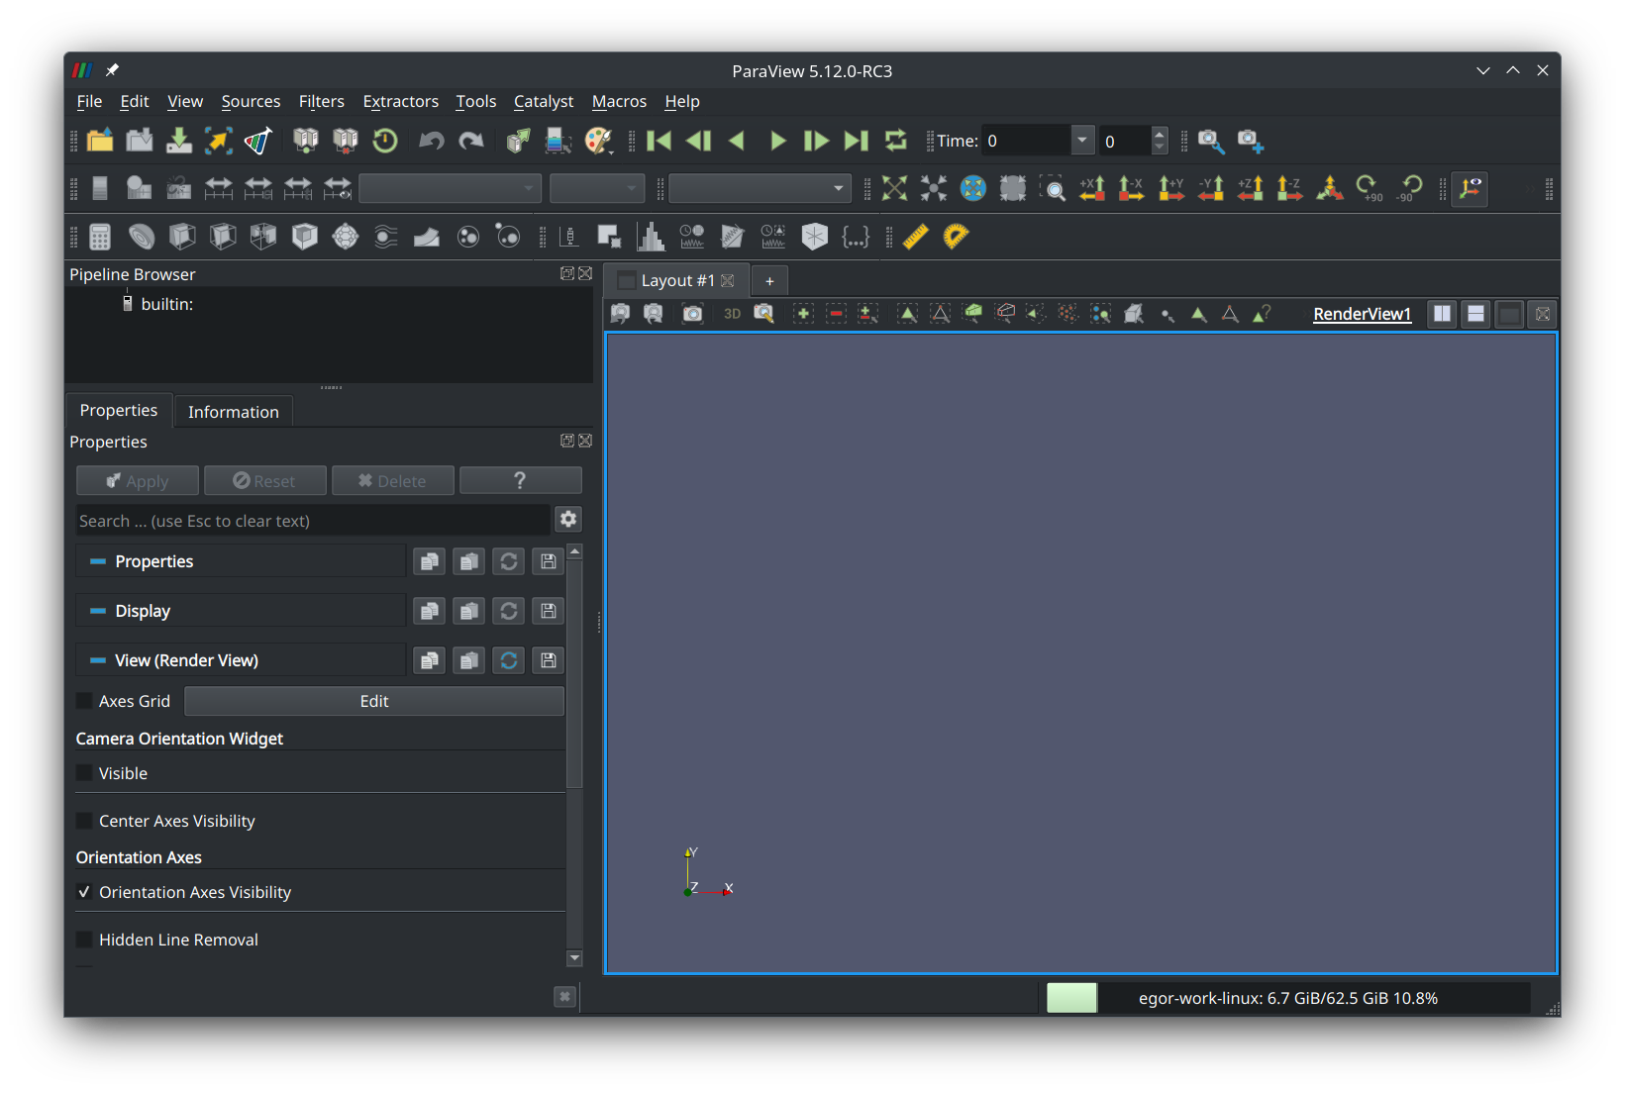
Task: Click the Reset button
Action: pyautogui.click(x=264, y=481)
